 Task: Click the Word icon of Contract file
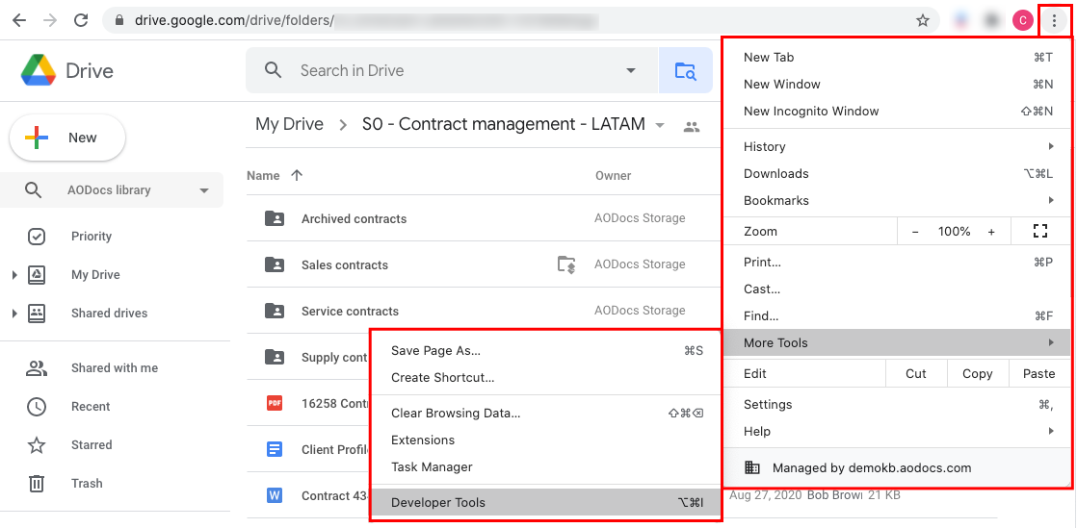(274, 495)
